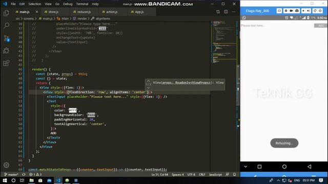
Task: Open Task View on the taskbar
Action: pyautogui.click(x=22, y=180)
